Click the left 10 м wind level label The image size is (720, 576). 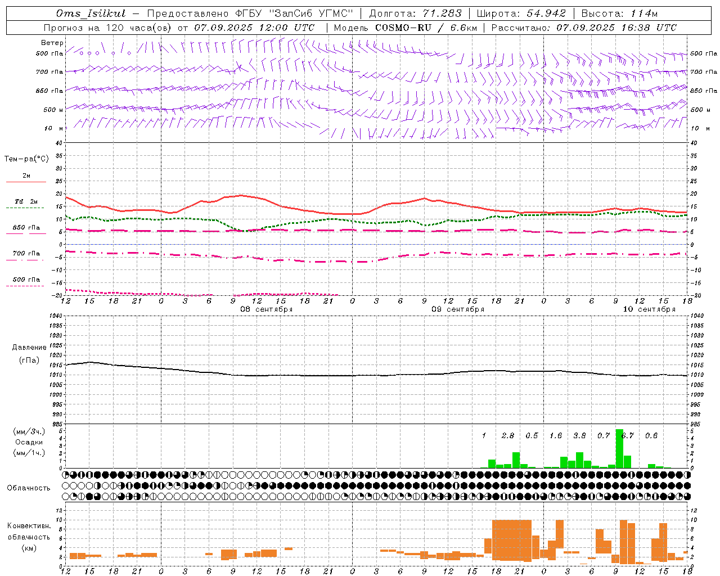point(54,128)
